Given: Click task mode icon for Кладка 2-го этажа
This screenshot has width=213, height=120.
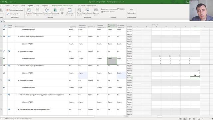Looking at the screenshot, I should (x=9, y=80).
